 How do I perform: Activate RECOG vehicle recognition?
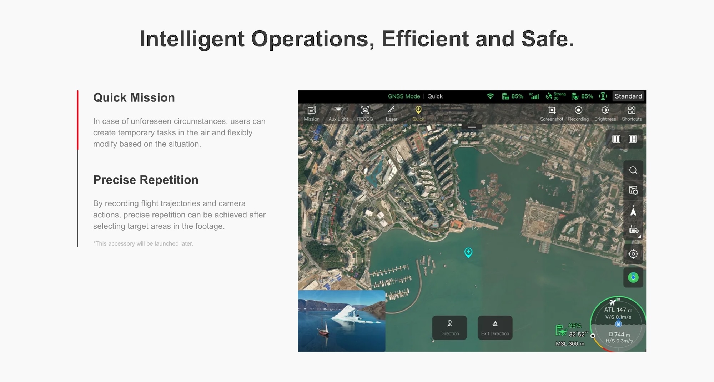[365, 114]
